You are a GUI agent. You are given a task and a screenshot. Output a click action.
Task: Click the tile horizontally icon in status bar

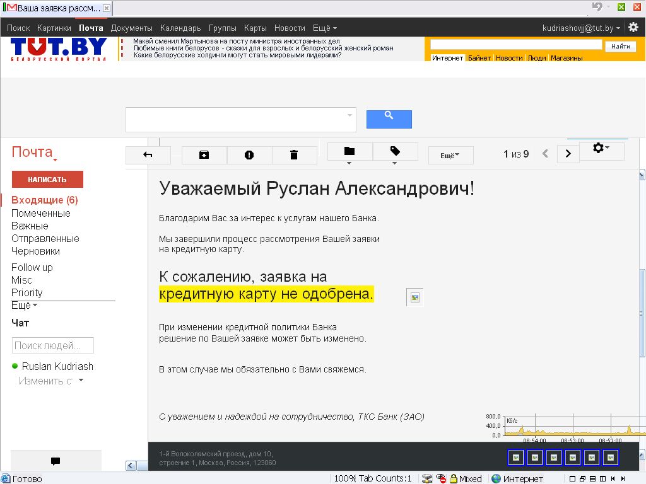[x=592, y=479]
